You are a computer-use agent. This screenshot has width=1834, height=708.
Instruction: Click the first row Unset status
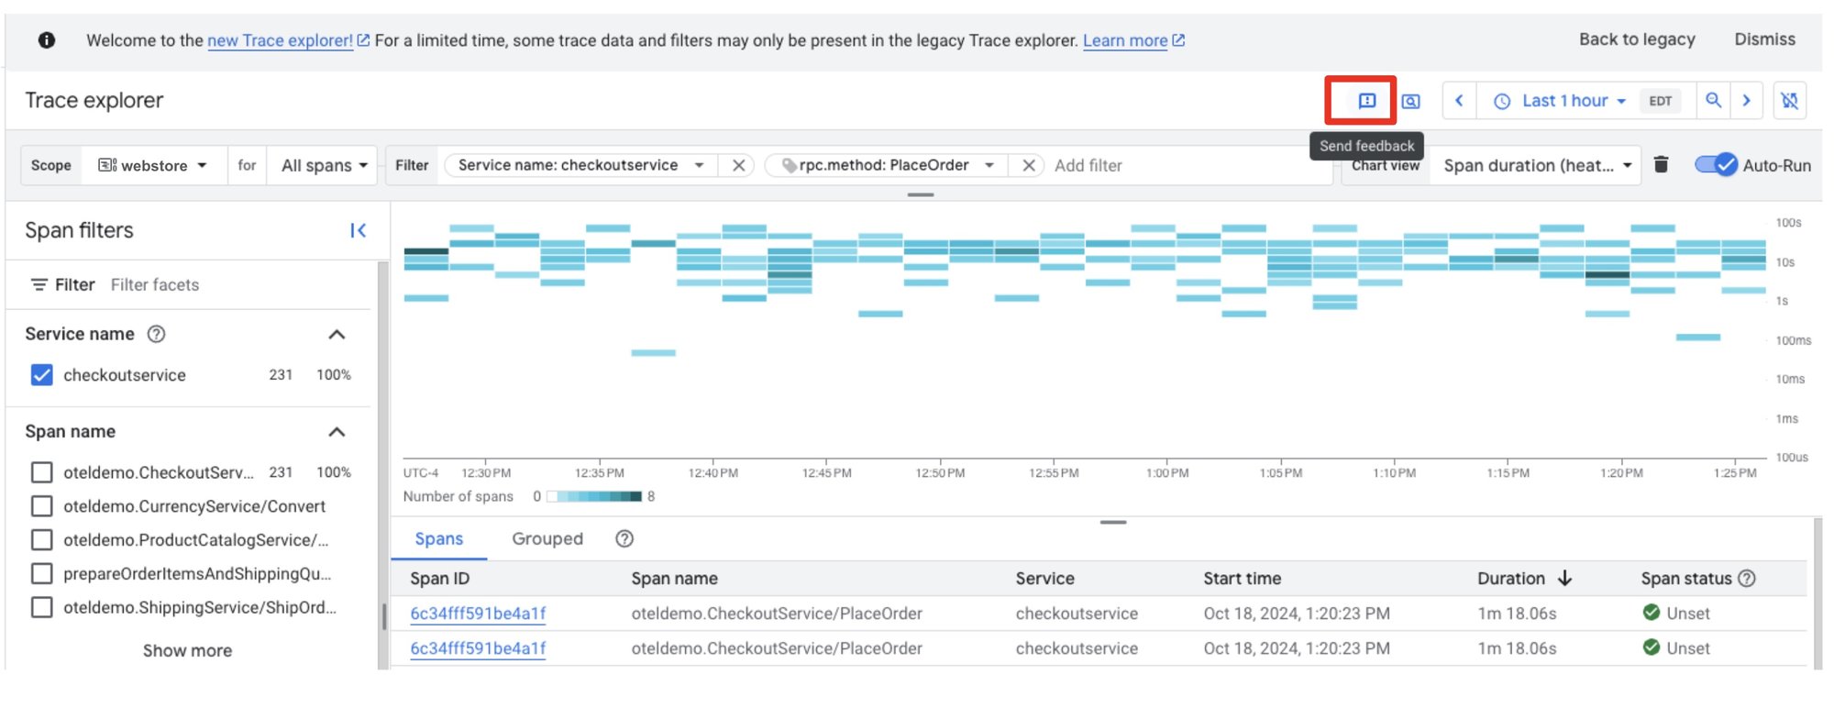(x=1676, y=614)
